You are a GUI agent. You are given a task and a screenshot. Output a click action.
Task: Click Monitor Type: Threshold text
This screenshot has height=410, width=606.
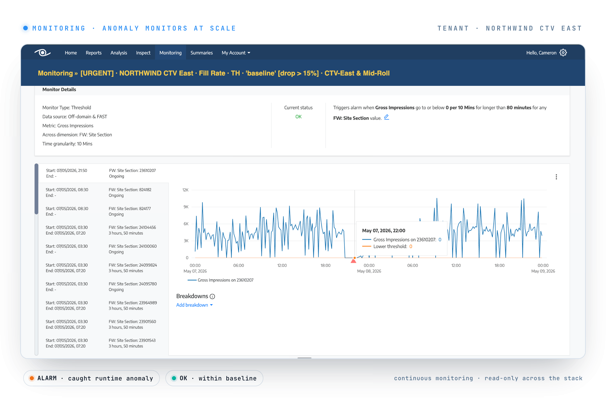click(67, 107)
